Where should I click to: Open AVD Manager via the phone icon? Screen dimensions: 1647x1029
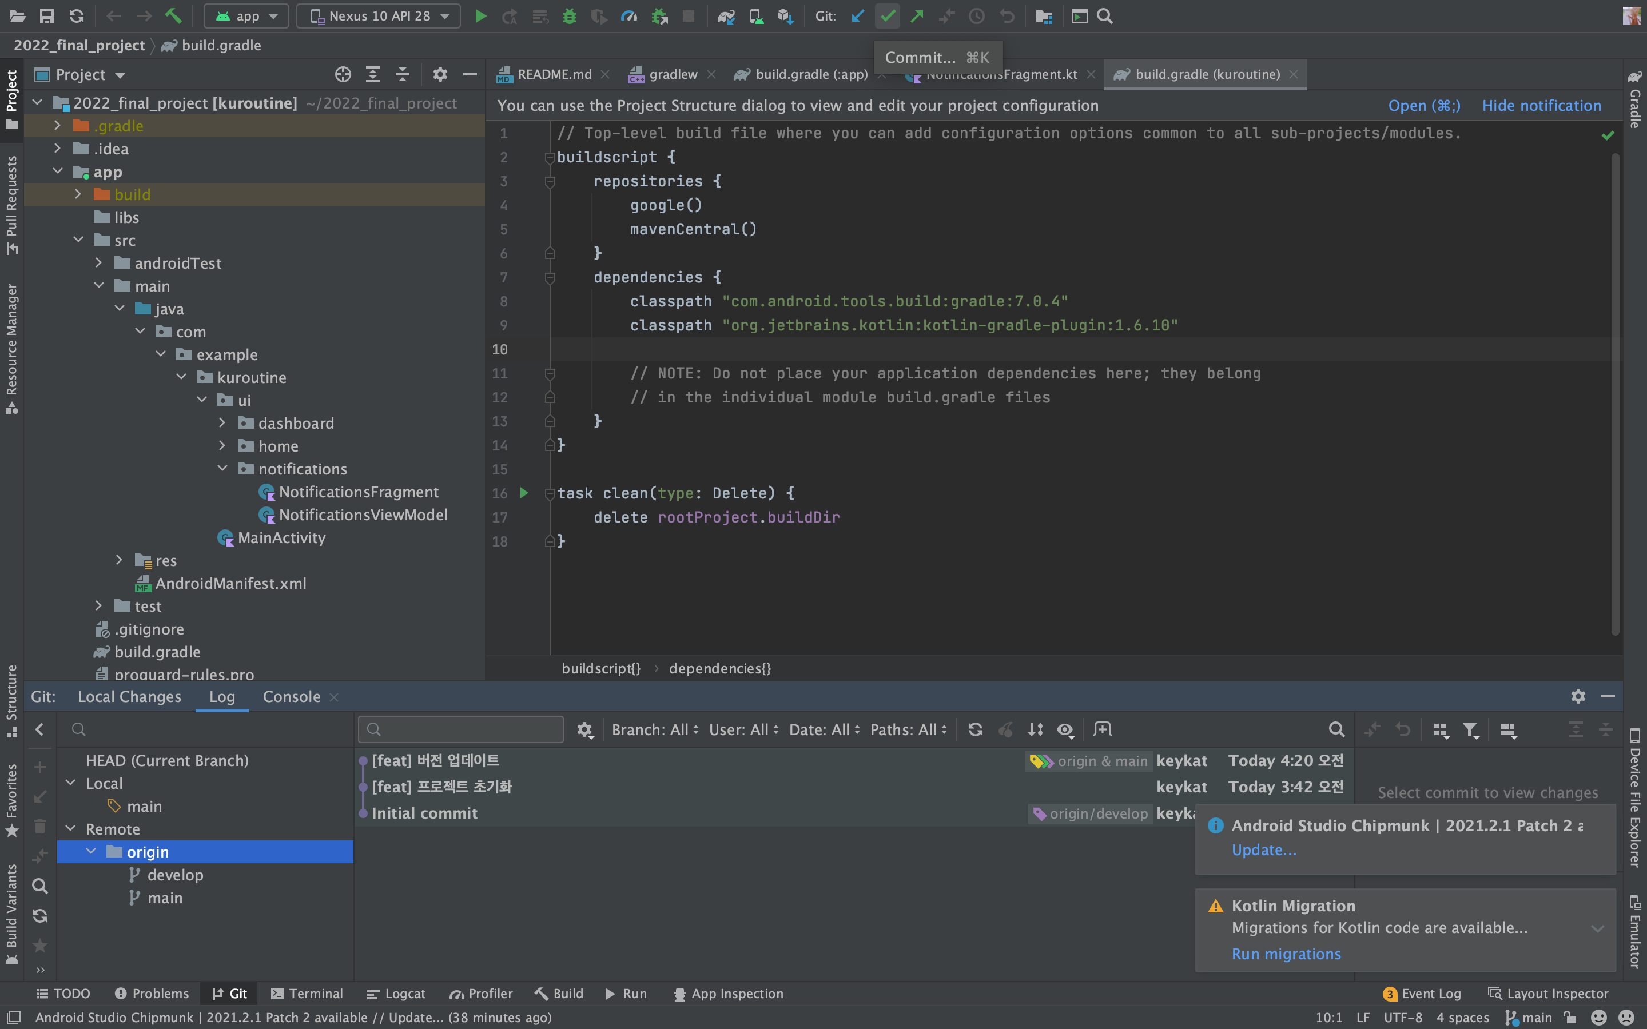pos(757,15)
